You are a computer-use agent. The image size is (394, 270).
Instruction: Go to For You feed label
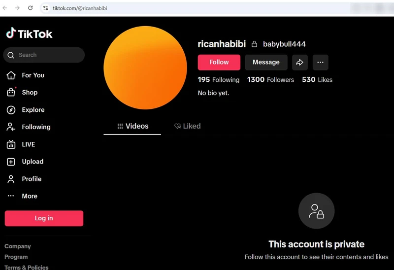point(33,75)
